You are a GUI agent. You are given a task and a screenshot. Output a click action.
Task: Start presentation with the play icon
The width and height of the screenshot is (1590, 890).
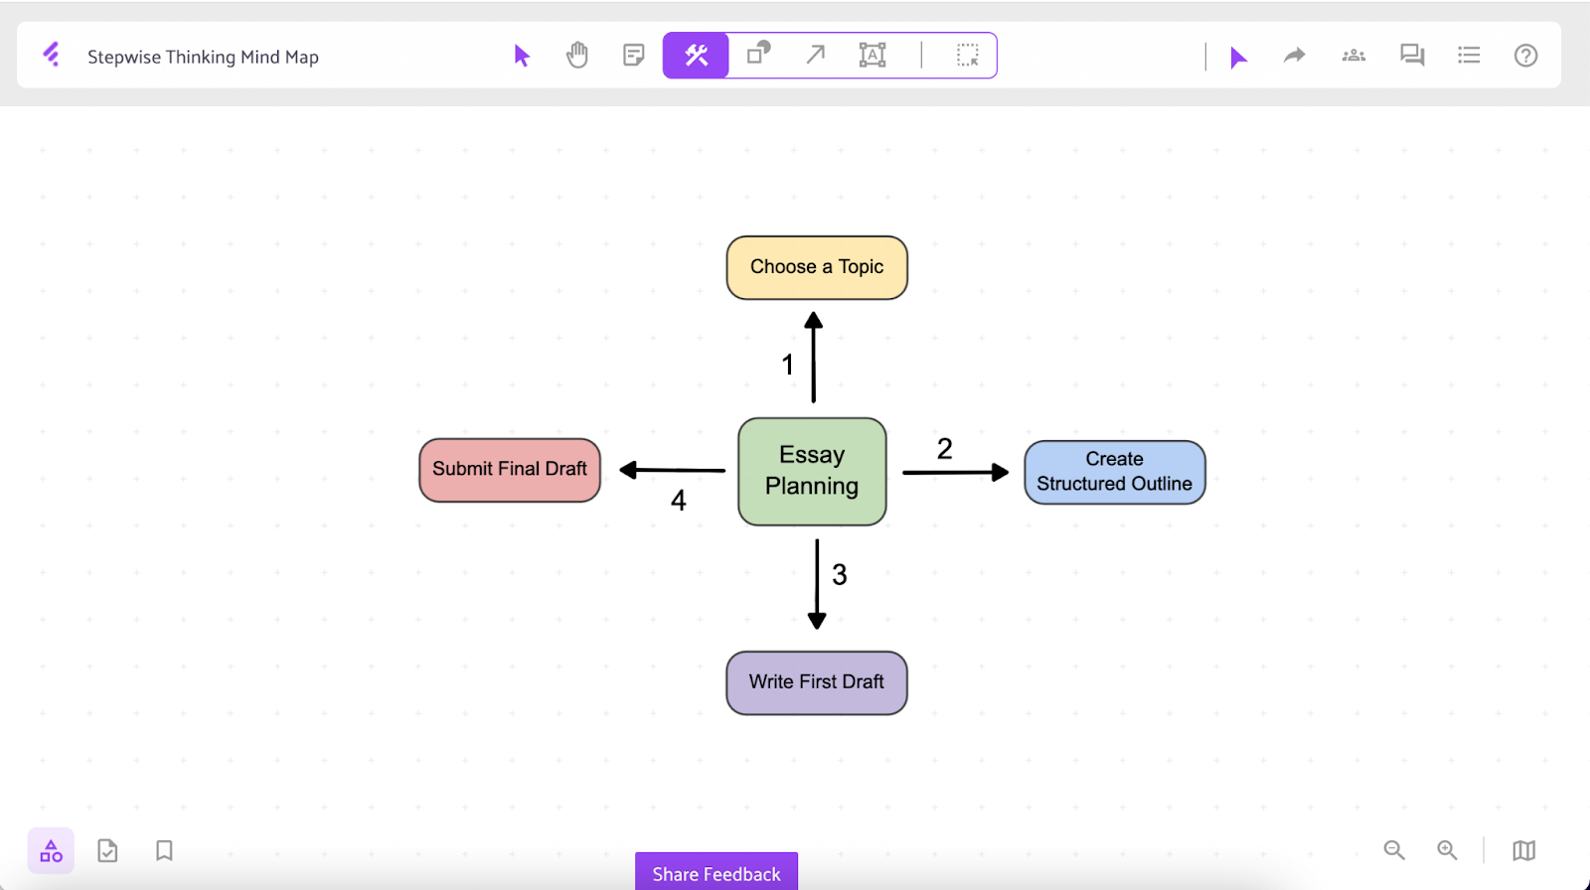tap(1238, 58)
